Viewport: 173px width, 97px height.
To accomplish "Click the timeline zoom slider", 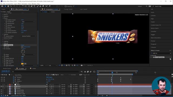I will coord(102,96).
